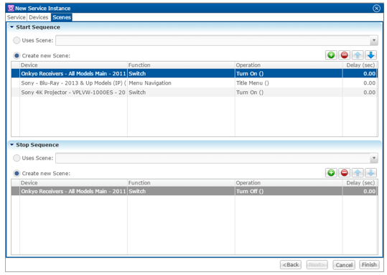
Task: Move Stop Sequence step down
Action: click(370, 173)
